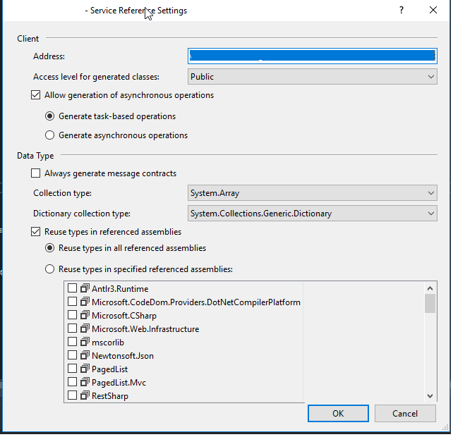Viewport: 453px width, 437px height.
Task: Check the PagedList checkbox
Action: (x=72, y=369)
